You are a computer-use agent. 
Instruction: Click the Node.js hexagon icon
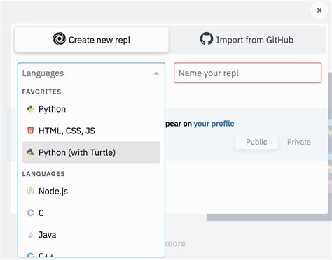click(30, 191)
